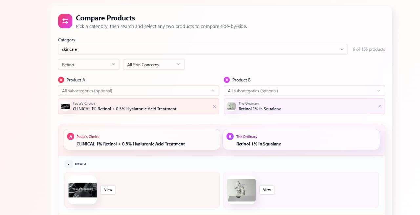Image resolution: width=420 pixels, height=215 pixels.
Task: Select Paula's Choice comparison header card
Action: (x=141, y=140)
